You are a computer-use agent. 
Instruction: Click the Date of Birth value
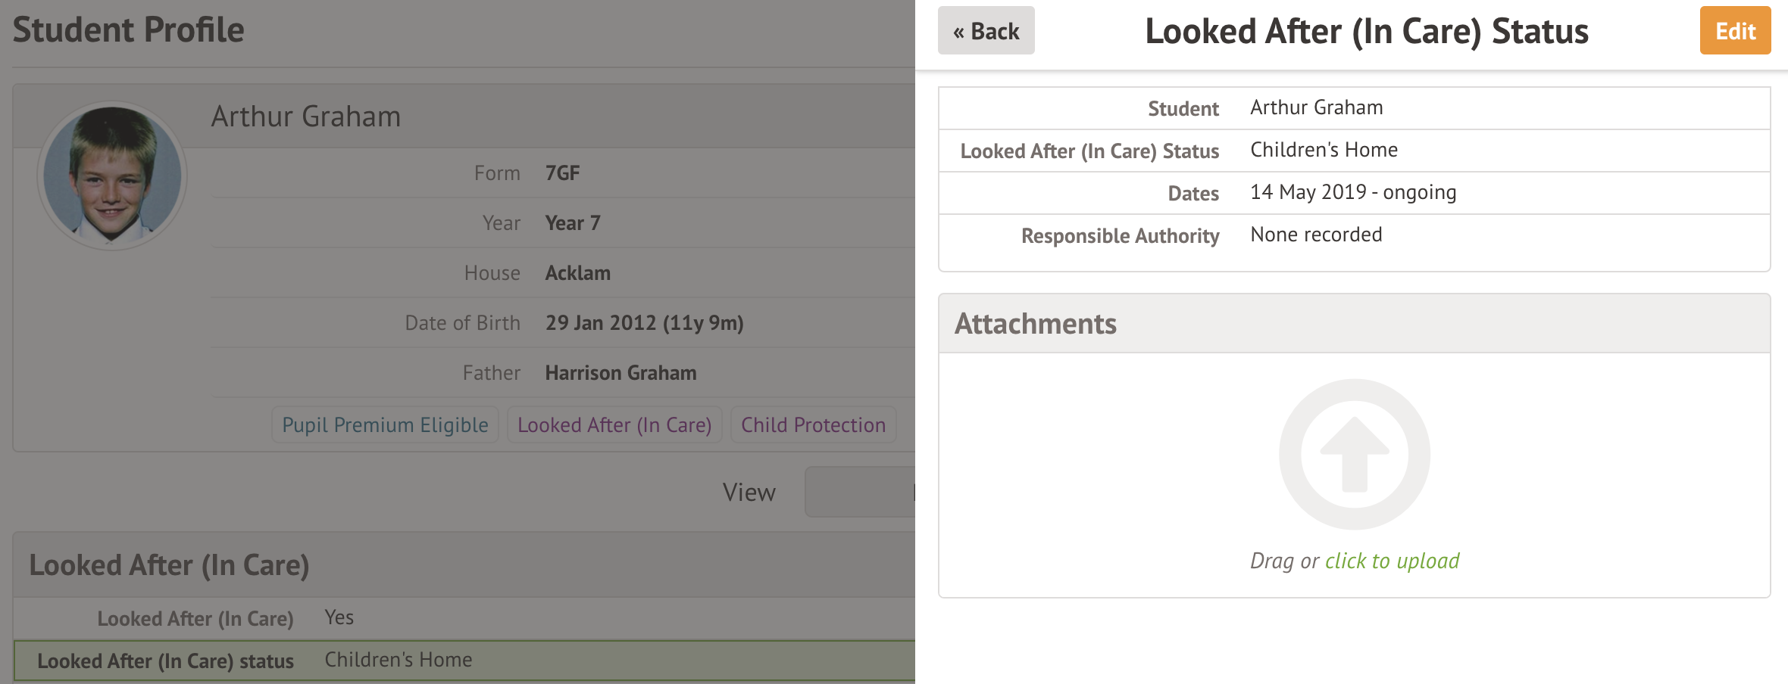pyautogui.click(x=644, y=323)
